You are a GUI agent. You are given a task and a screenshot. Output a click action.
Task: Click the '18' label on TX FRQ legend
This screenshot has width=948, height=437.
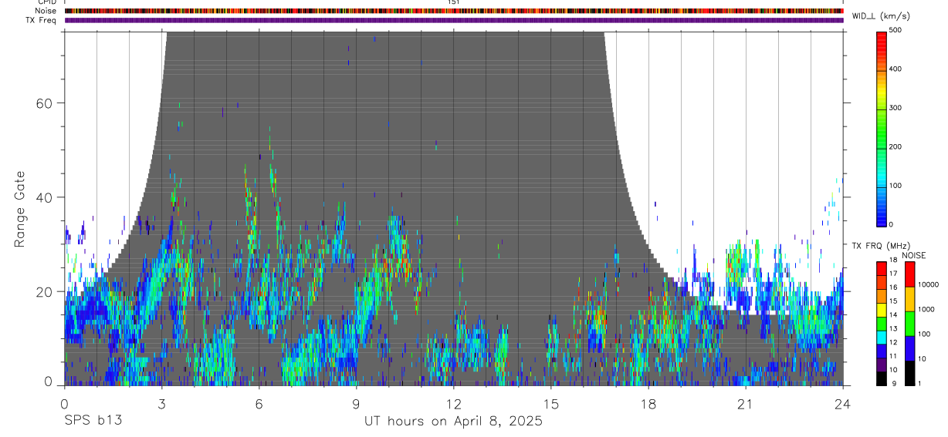pyautogui.click(x=893, y=260)
